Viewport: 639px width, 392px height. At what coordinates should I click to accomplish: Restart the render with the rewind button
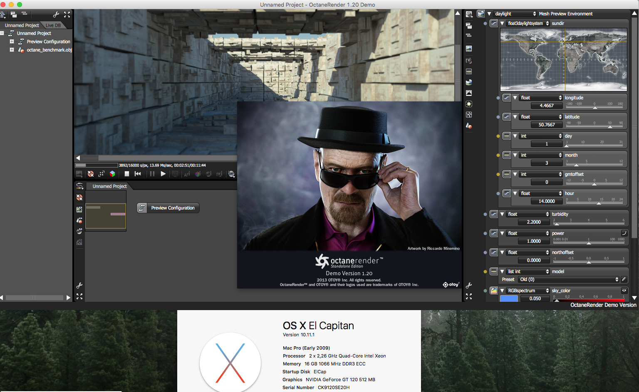point(138,174)
